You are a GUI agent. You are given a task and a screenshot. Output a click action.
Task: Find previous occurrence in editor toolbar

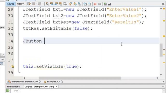[52, 4]
